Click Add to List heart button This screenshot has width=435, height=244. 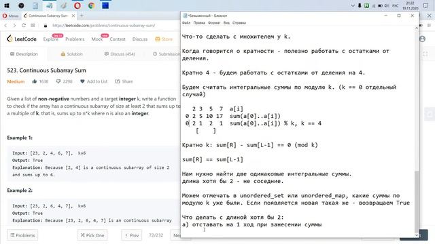tap(94, 81)
